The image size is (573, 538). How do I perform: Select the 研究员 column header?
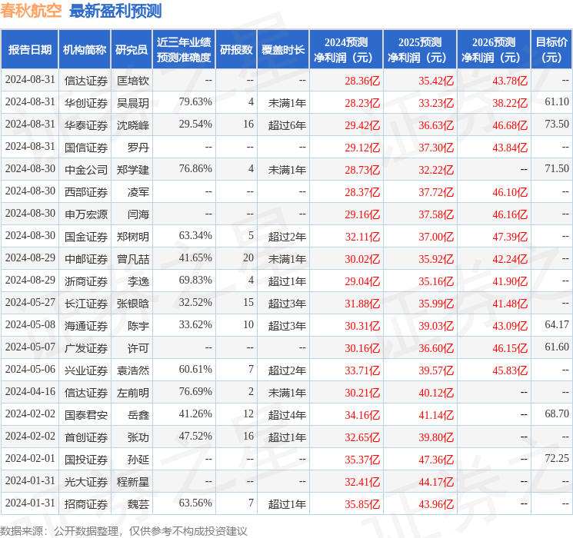click(132, 50)
